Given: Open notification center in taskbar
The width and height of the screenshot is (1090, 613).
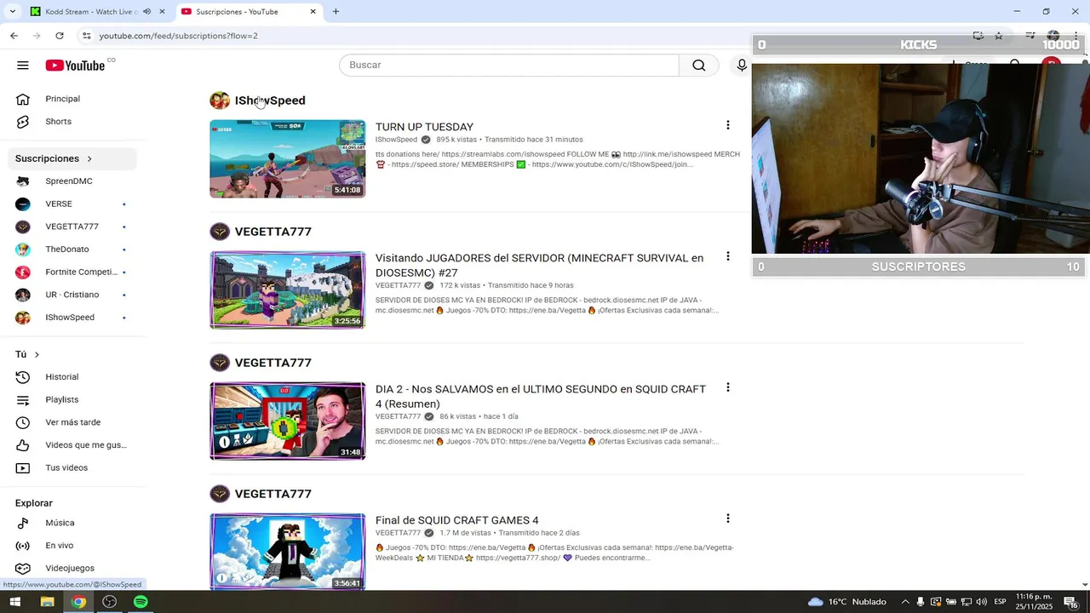Looking at the screenshot, I should point(1071,602).
